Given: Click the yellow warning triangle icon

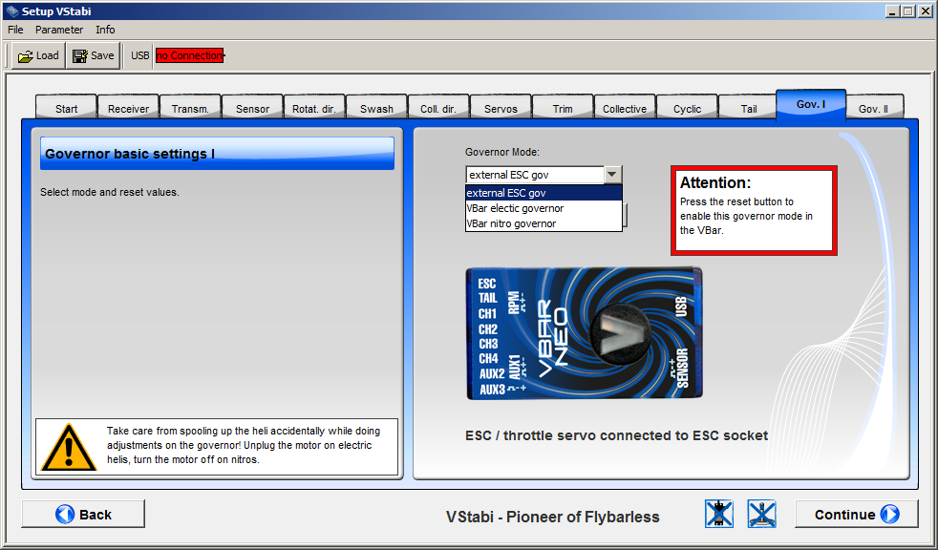Looking at the screenshot, I should [68, 447].
